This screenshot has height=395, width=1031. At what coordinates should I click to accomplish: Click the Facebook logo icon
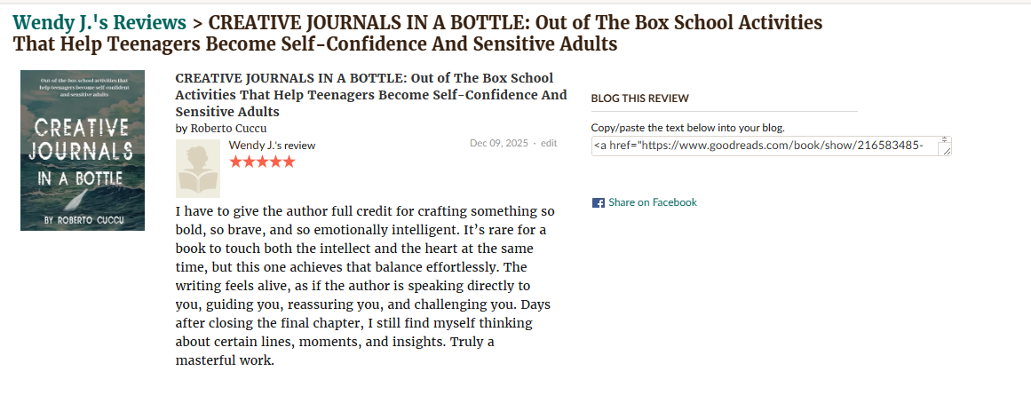click(x=598, y=203)
